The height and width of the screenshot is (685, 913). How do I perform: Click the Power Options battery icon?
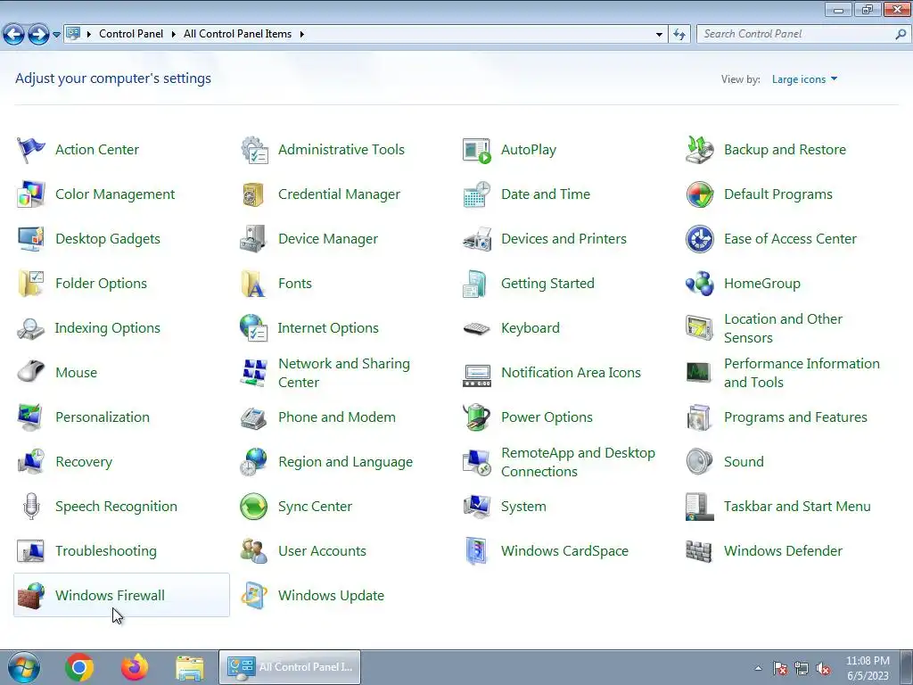click(x=476, y=417)
